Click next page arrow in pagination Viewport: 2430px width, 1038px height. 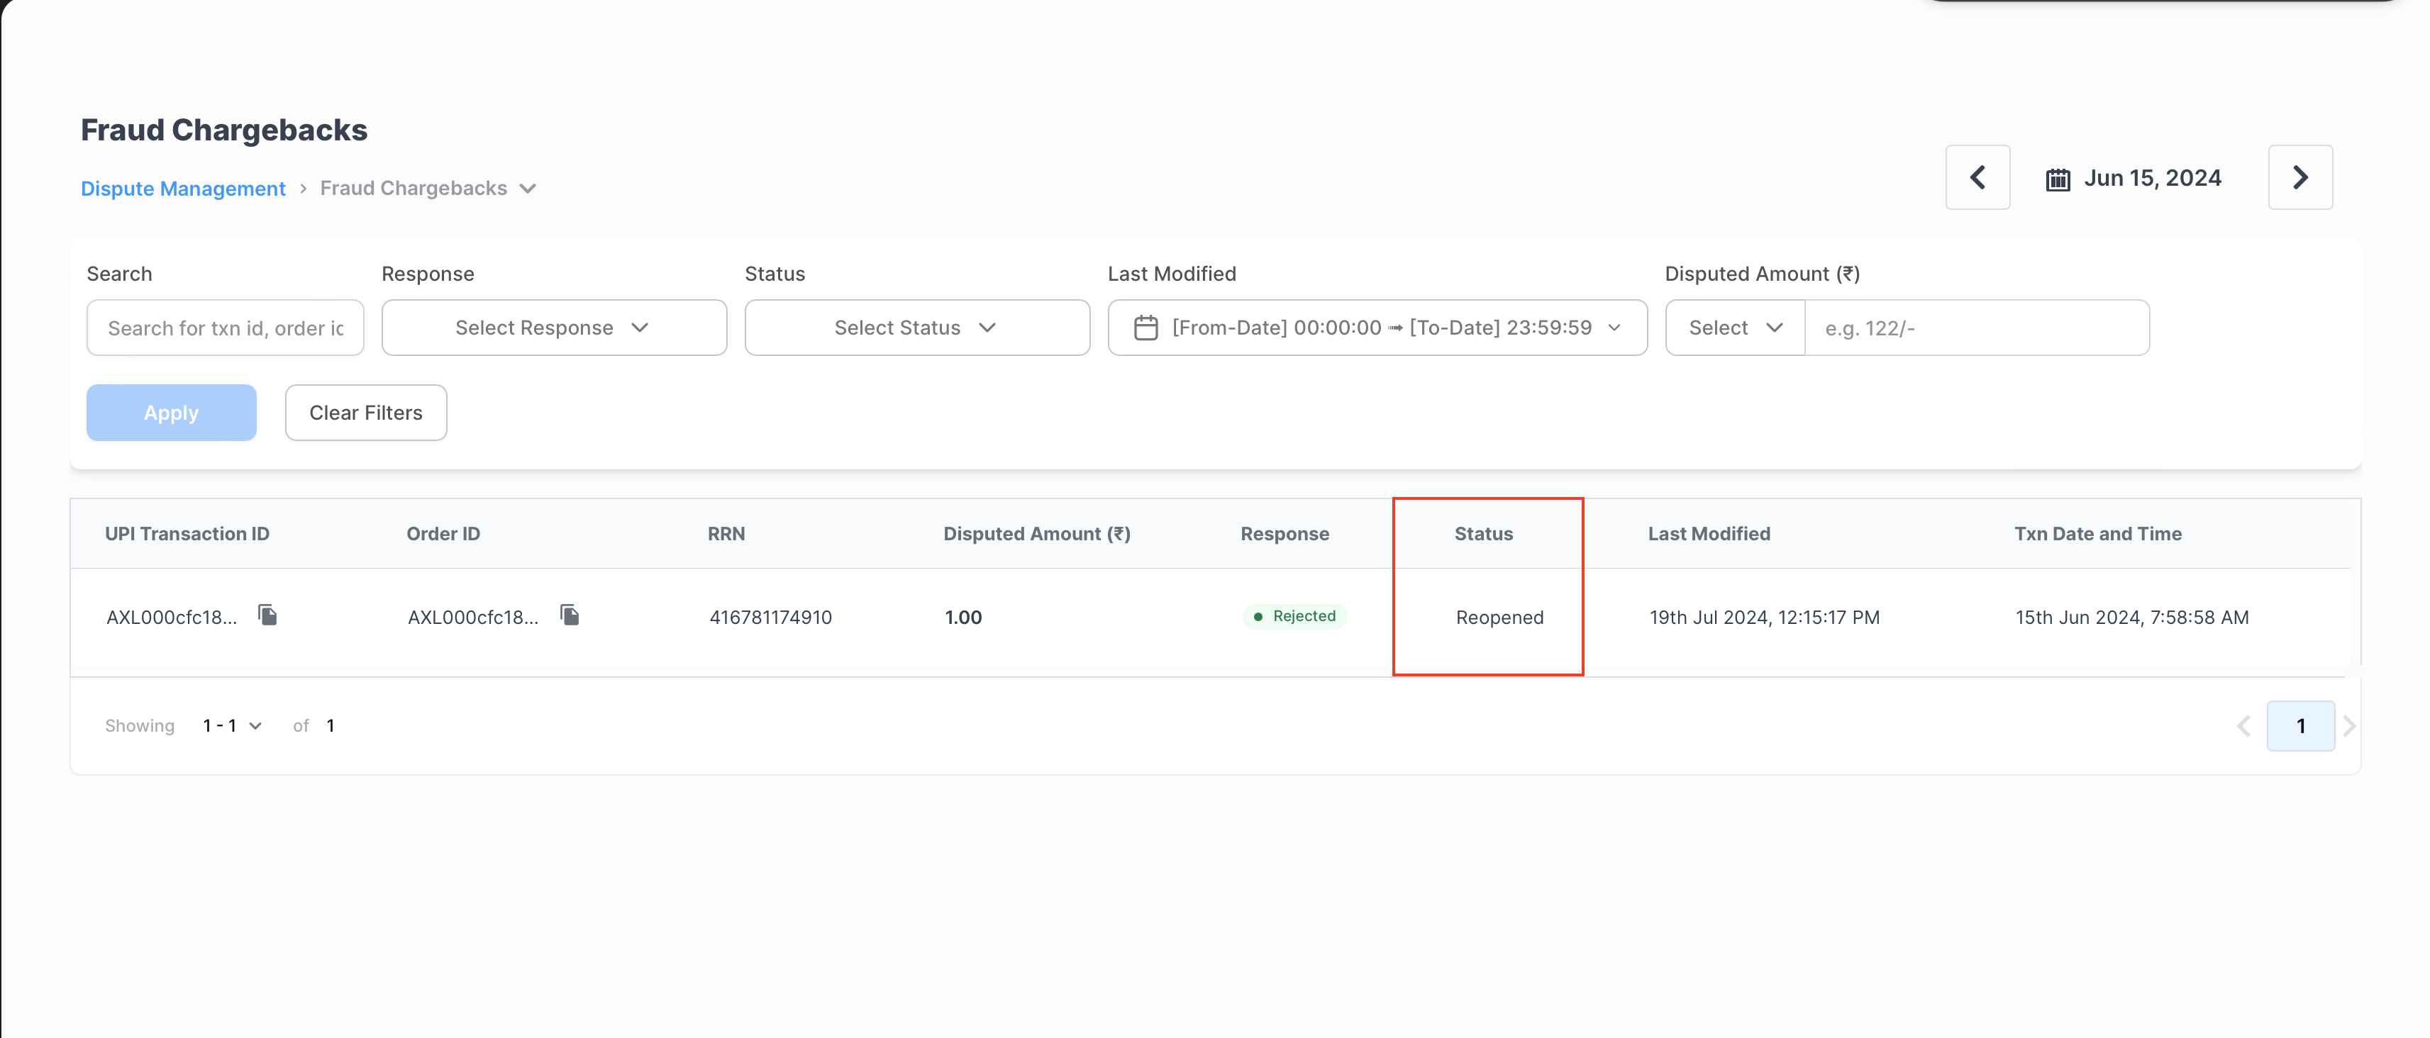point(2349,726)
